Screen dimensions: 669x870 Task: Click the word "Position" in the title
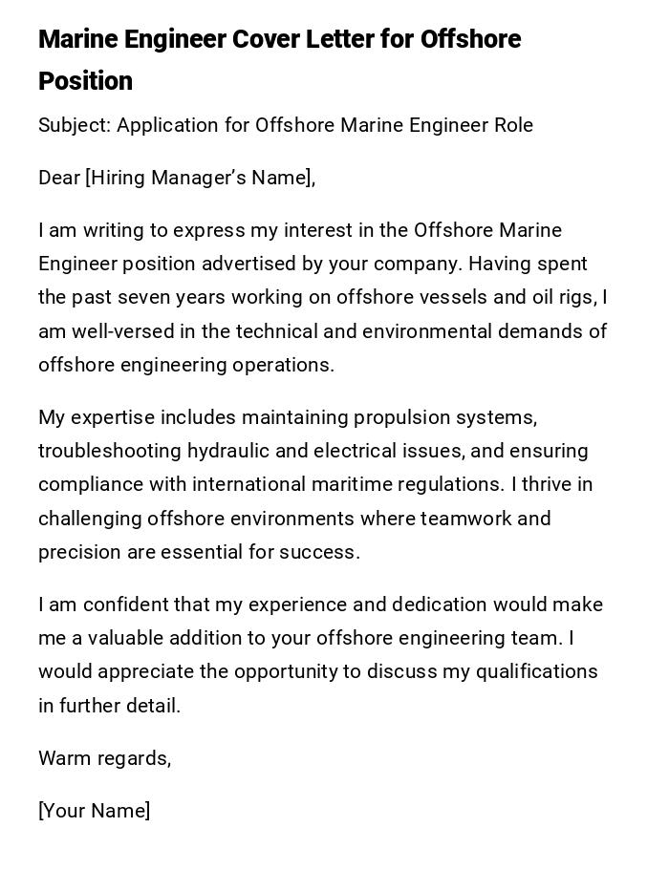click(85, 81)
